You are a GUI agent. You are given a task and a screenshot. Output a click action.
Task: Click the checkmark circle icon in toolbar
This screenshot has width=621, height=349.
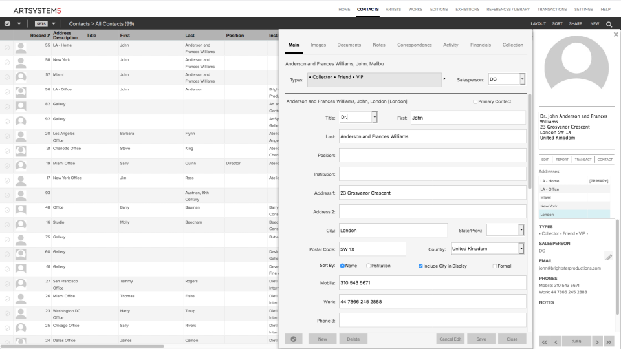point(7,24)
